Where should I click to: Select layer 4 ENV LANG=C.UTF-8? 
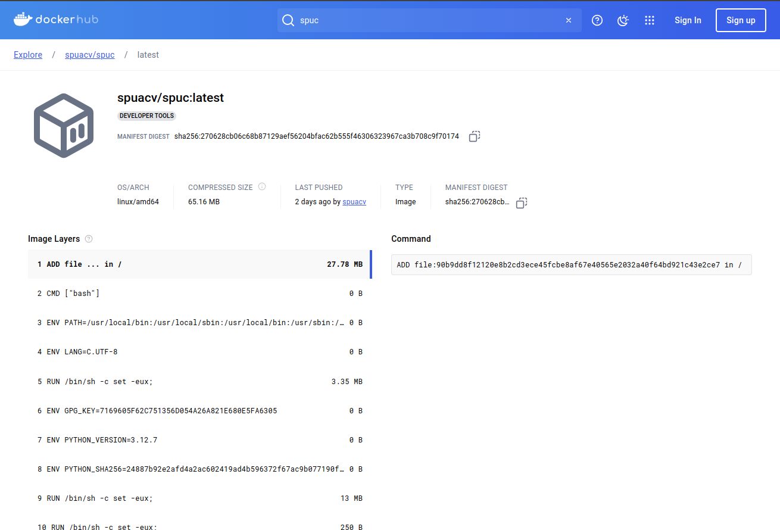tap(200, 352)
